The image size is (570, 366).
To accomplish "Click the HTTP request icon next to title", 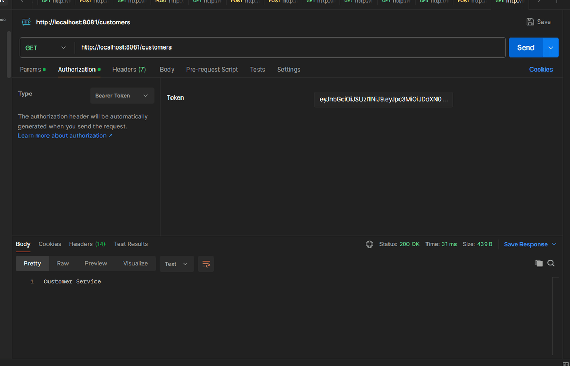I will point(26,22).
